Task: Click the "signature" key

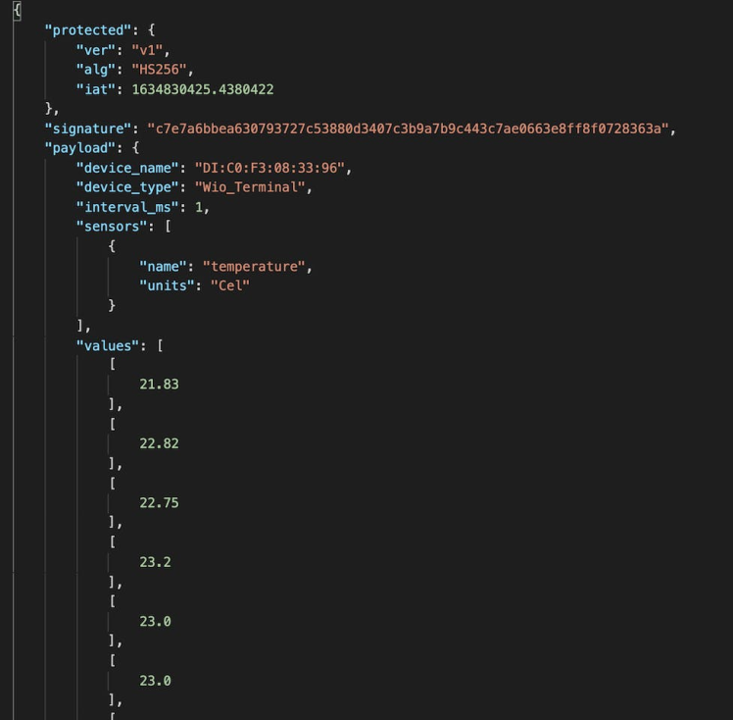Action: tap(89, 128)
